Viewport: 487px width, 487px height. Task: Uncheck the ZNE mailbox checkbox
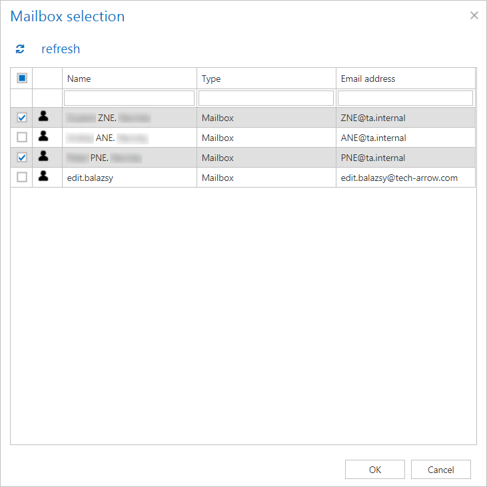coord(22,118)
